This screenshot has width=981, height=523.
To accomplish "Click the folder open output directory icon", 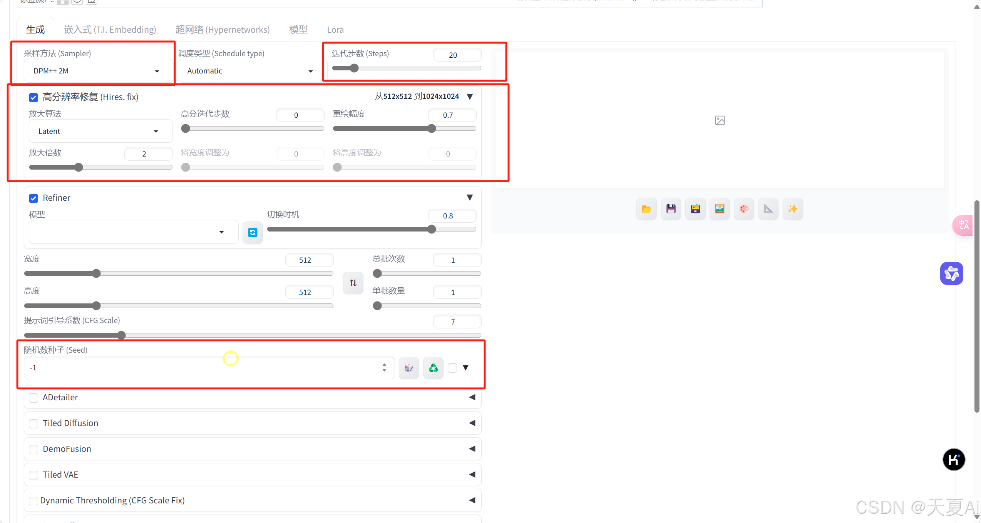I will point(646,209).
